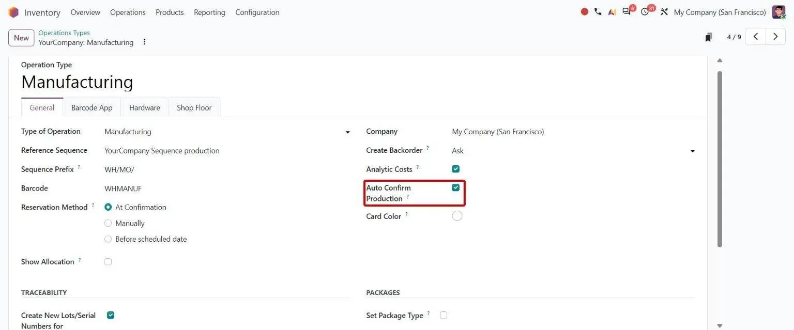Open the user avatar menu

coord(778,12)
